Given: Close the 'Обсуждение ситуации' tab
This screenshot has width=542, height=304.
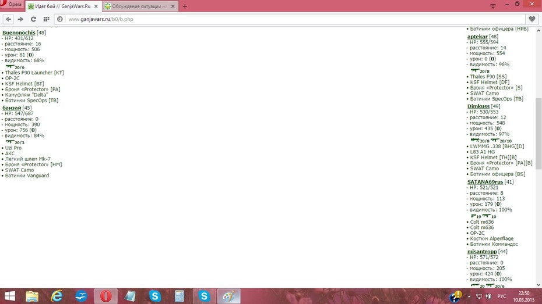Looking at the screenshot, I should (173, 6).
